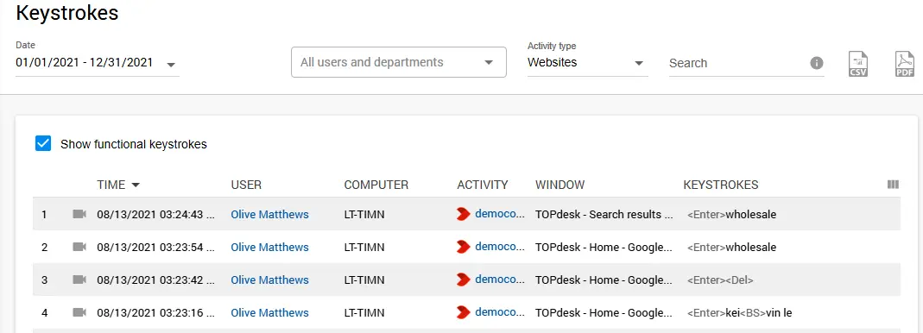Viewport: 923px width, 333px height.
Task: Click TOPdesk red icon in row 2
Action: [x=464, y=247]
